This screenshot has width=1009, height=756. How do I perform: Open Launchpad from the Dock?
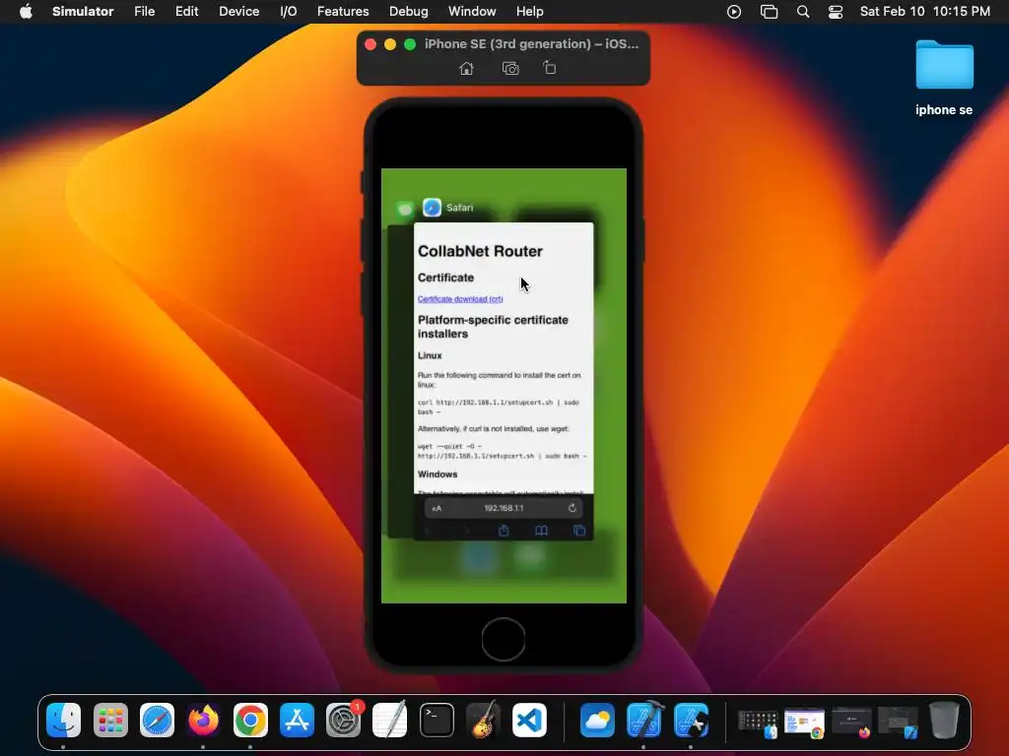point(110,720)
